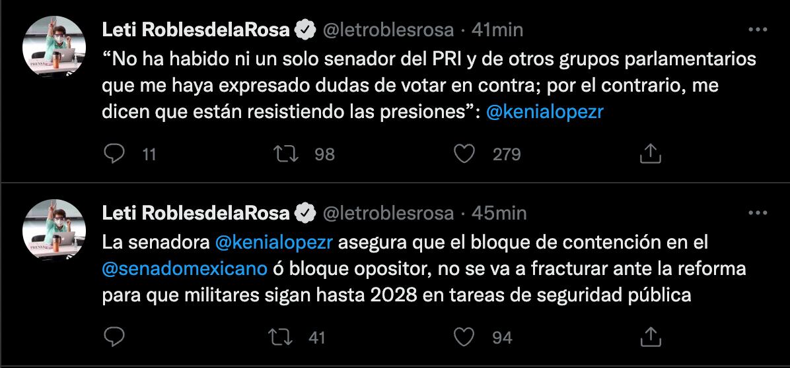790x368 pixels.
Task: Click Leti RoblesdelaRosa name on the second tweet
Action: pyautogui.click(x=196, y=213)
